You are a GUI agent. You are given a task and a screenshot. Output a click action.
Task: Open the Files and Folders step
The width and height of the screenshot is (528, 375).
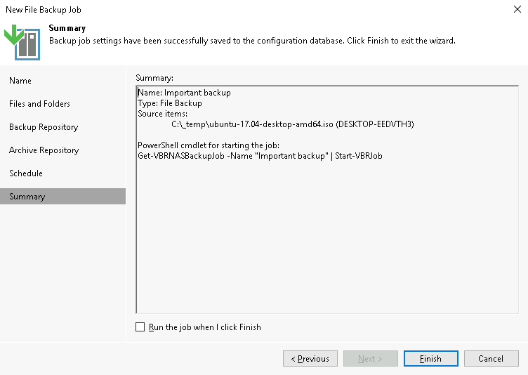39,104
